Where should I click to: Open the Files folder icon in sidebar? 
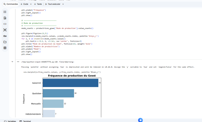(5, 42)
